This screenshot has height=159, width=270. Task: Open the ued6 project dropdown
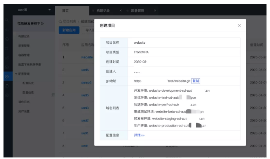pyautogui.click(x=50, y=10)
